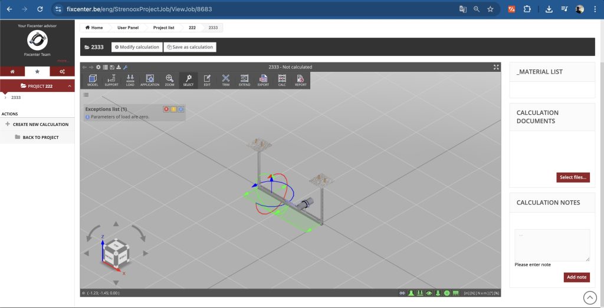This screenshot has width=604, height=308.
Task: Click Save as calculation button
Action: (190, 47)
